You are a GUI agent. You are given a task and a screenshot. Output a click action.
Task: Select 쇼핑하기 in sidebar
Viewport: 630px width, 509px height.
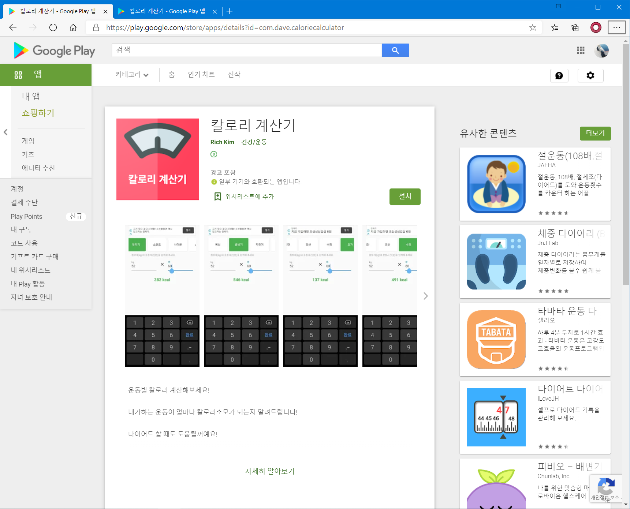[x=38, y=113]
